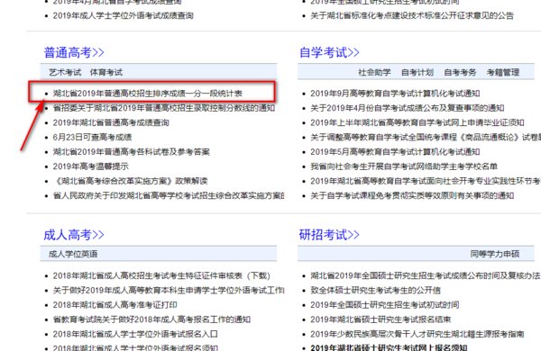The image size is (541, 351).
Task: Open 致全体硕士研究生考试考生的公开信
Action: click(375, 291)
